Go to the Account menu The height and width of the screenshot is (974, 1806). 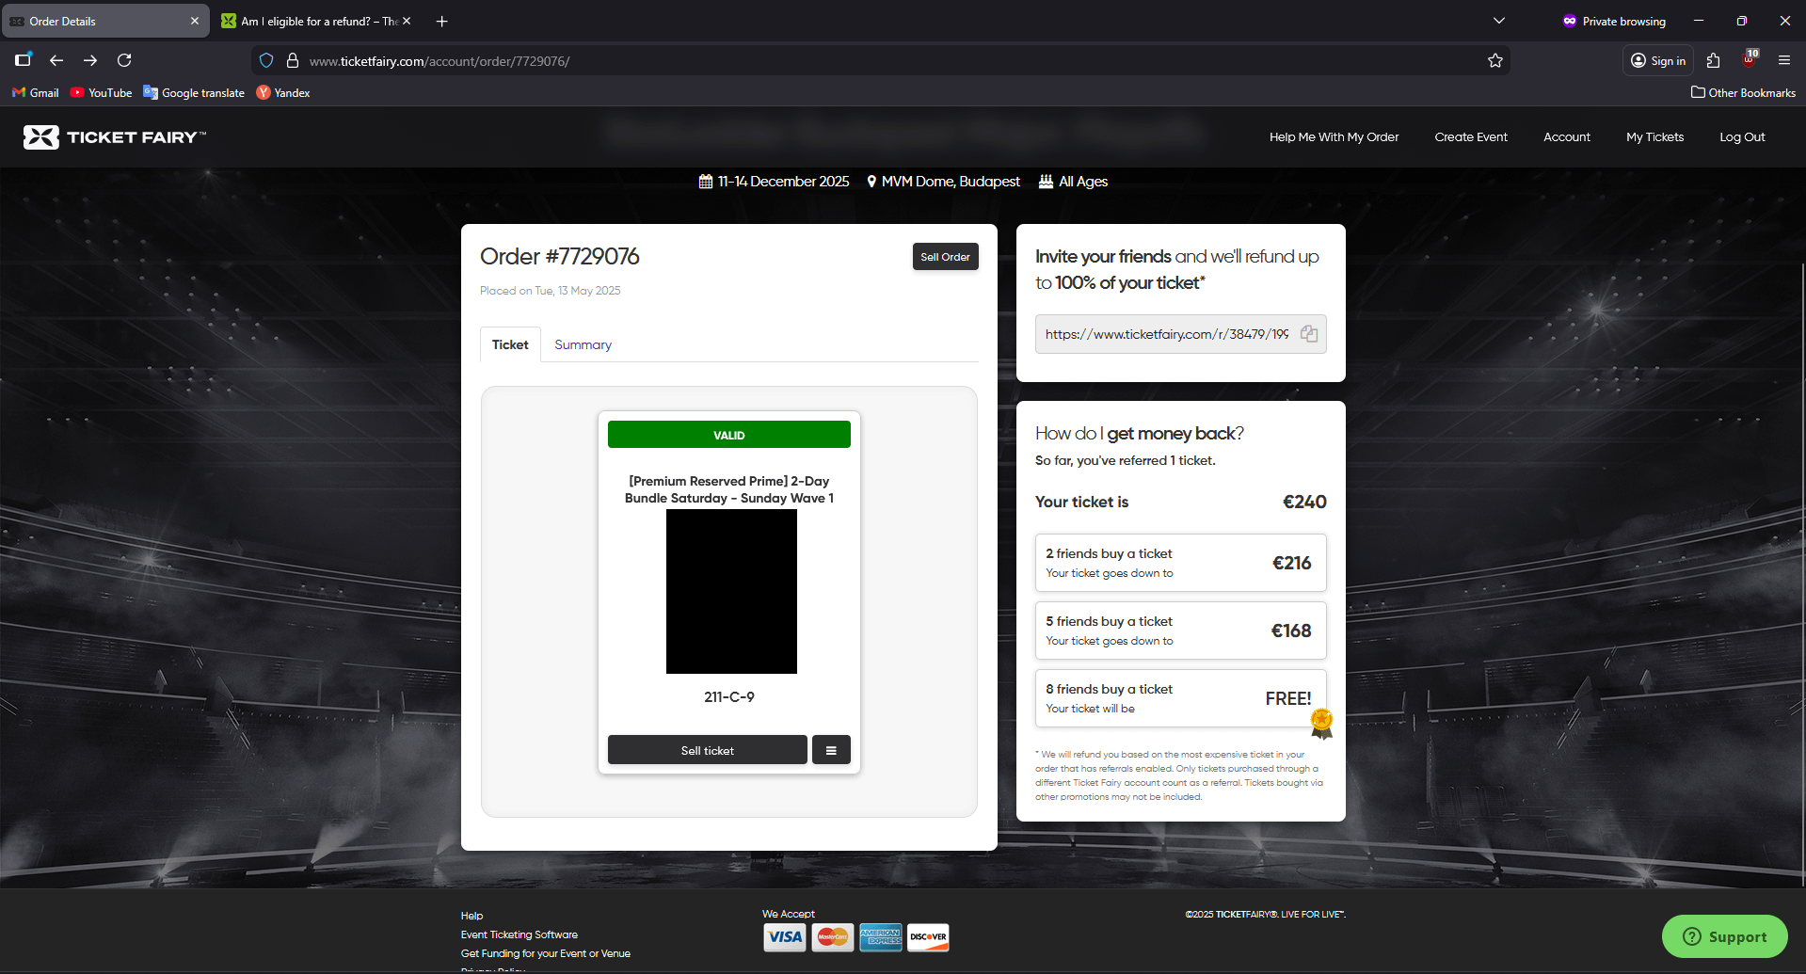1567,137
